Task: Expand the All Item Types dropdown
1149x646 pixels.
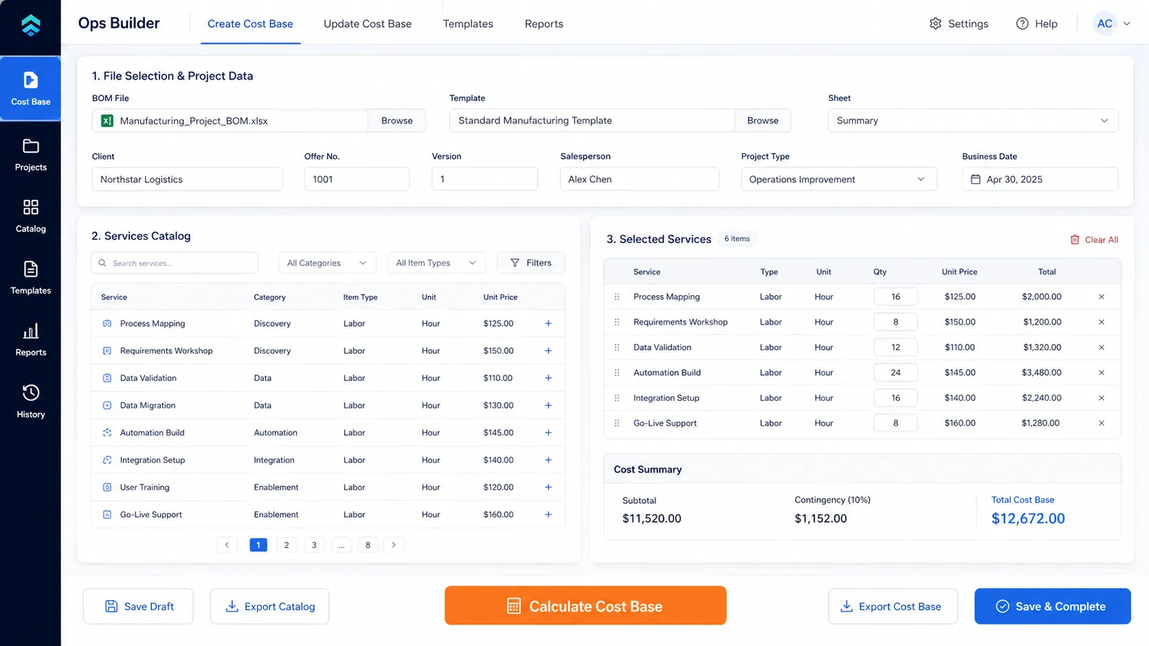Action: tap(436, 263)
